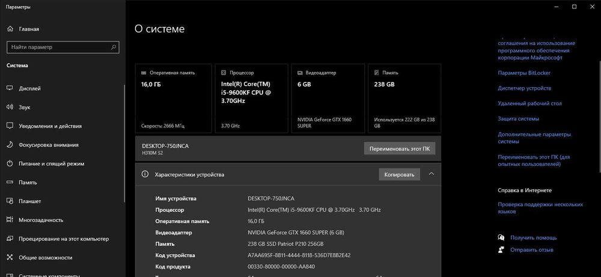
Task: Click the Получить помощь chat icon
Action: [x=501, y=237]
